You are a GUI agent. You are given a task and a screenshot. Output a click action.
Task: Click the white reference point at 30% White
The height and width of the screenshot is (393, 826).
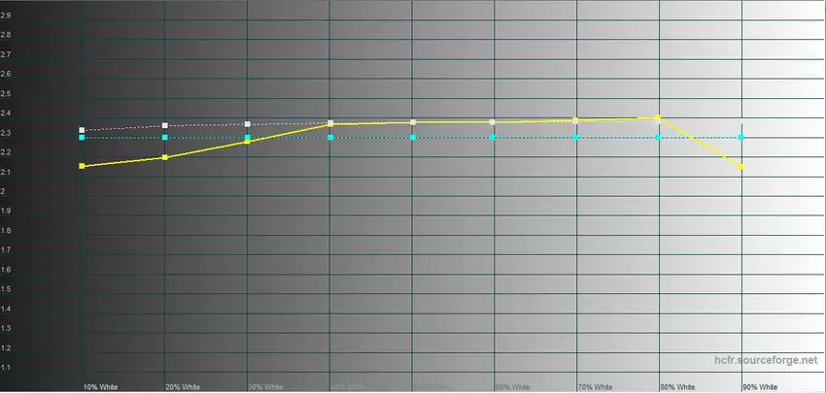pos(248,124)
